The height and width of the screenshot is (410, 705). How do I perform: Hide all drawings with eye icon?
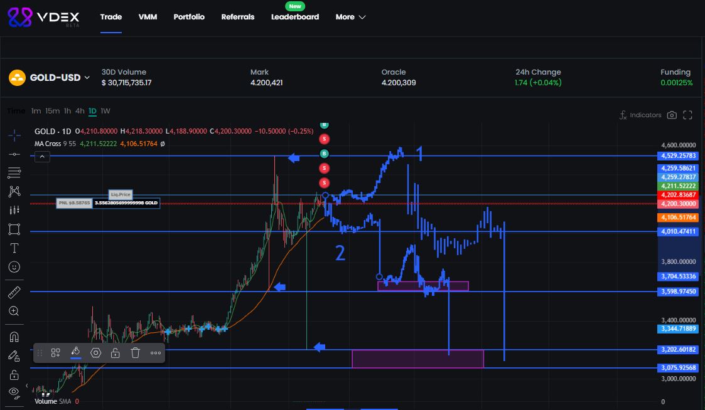14,393
